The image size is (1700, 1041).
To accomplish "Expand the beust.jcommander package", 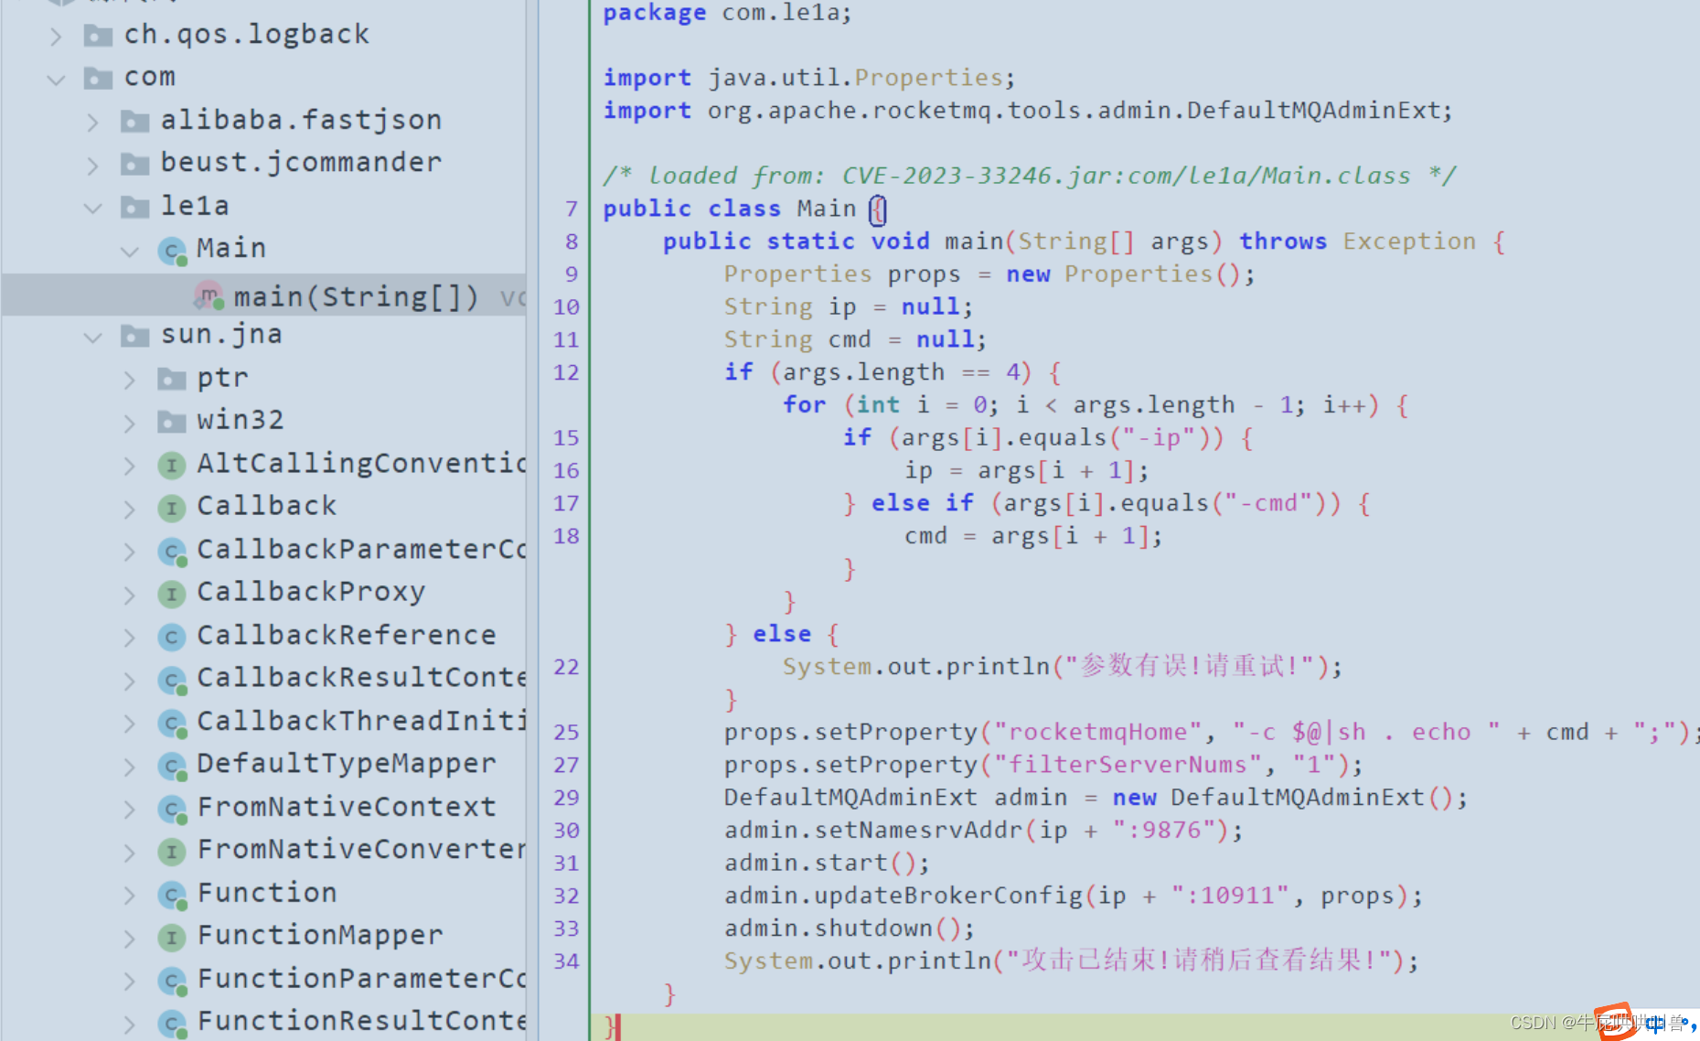I will (x=92, y=165).
